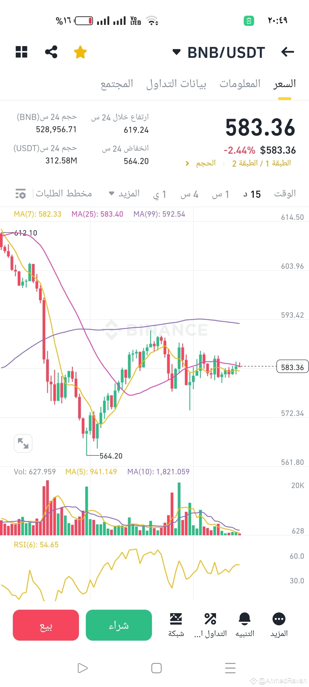Image resolution: width=309 pixels, height=687 pixels.
Task: Open the share options icon
Action: coord(51,52)
